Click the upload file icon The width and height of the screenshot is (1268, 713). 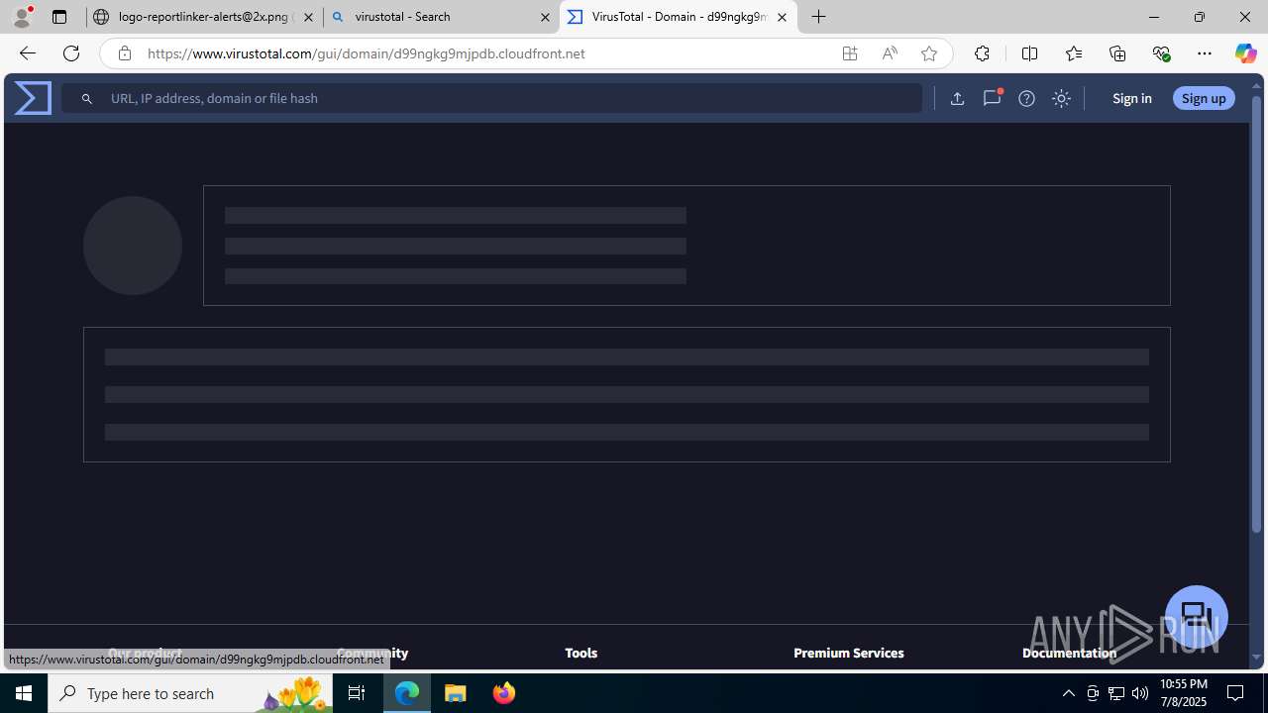957,98
